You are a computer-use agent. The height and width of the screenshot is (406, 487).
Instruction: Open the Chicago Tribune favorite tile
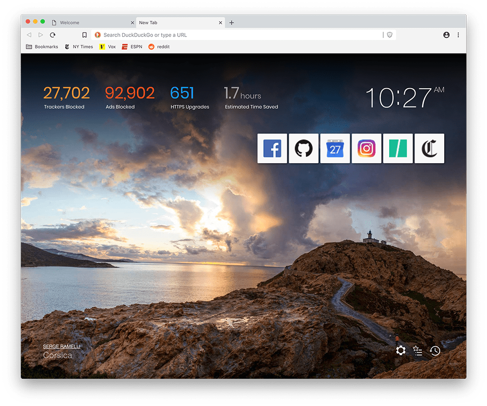tap(429, 148)
